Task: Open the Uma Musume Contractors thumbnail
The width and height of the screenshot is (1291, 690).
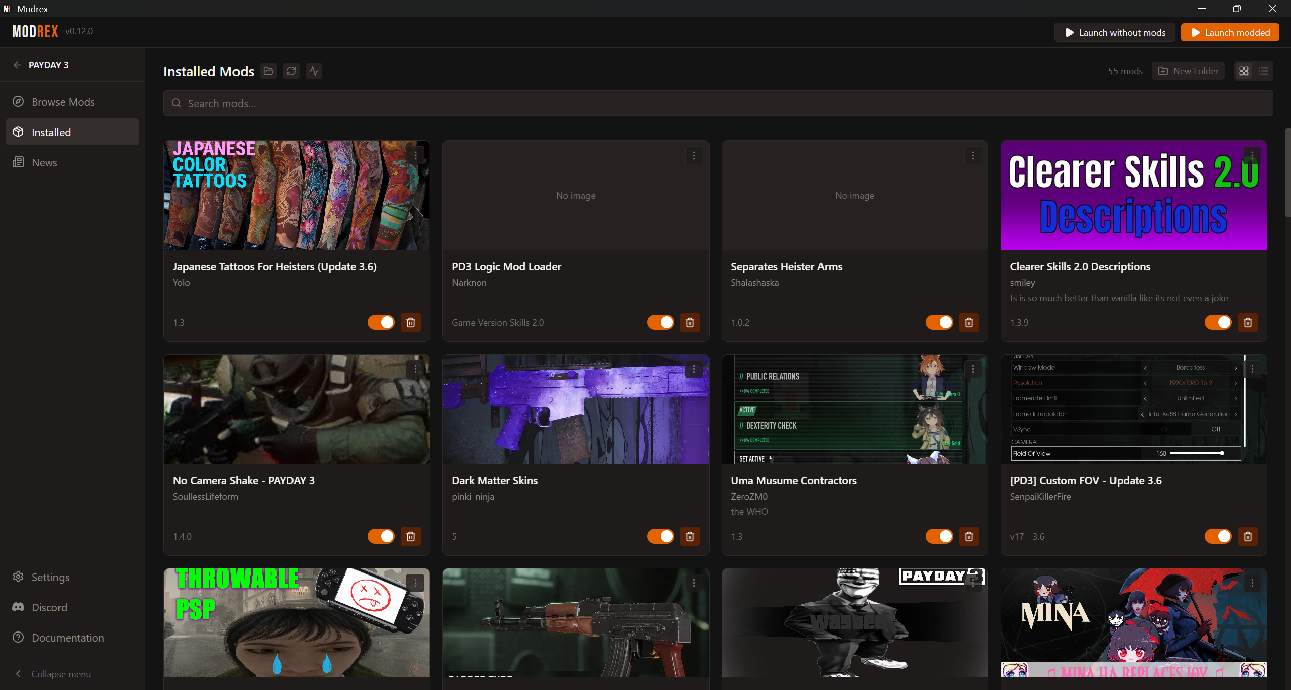Action: [x=855, y=409]
